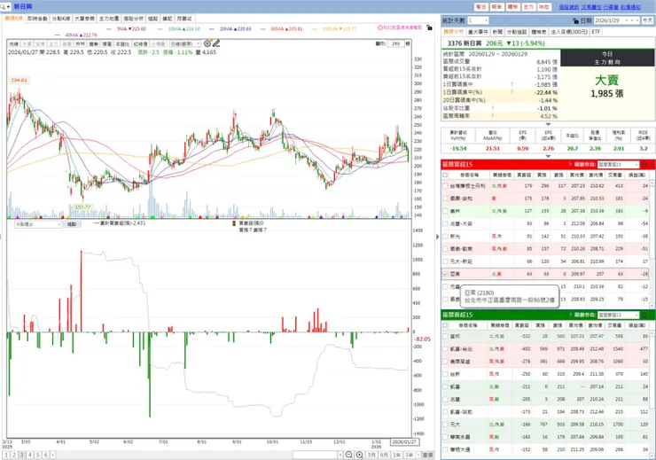Image resolution: width=656 pixels, height=460 pixels.
Task: Open the ETF tab in right panel
Action: click(x=596, y=32)
